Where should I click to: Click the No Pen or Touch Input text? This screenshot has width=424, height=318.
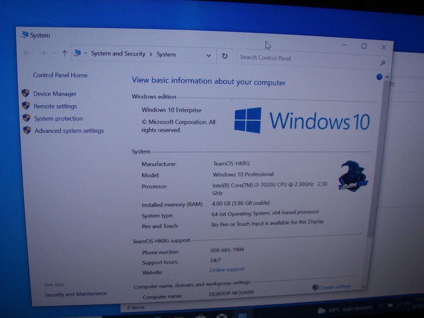[267, 223]
